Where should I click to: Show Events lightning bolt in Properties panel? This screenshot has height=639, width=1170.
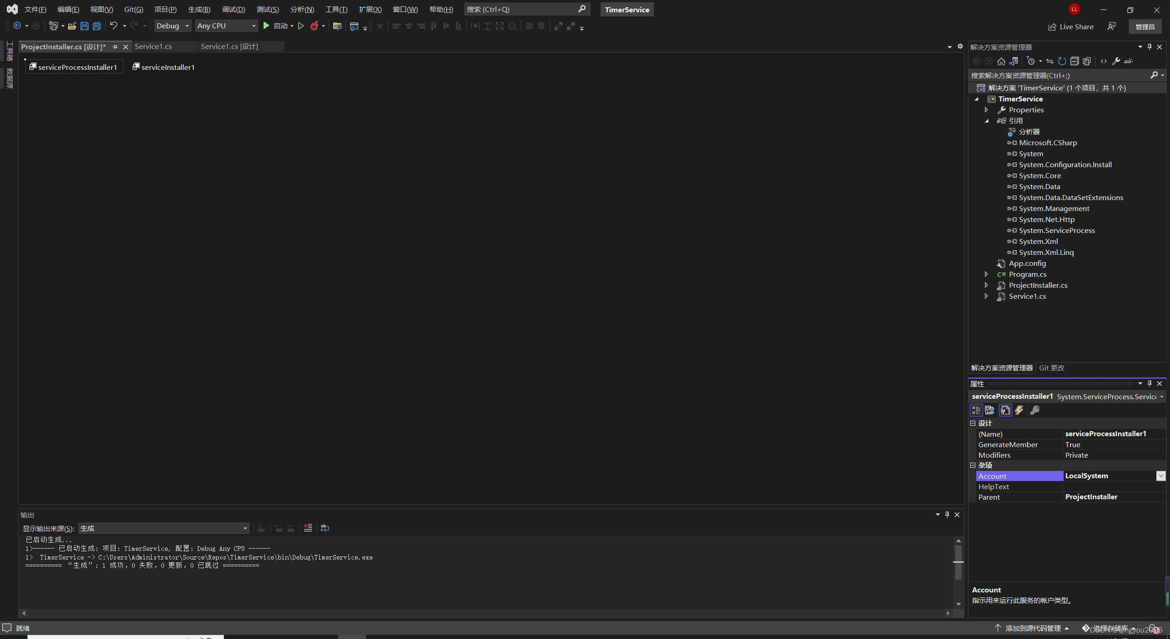click(1019, 410)
